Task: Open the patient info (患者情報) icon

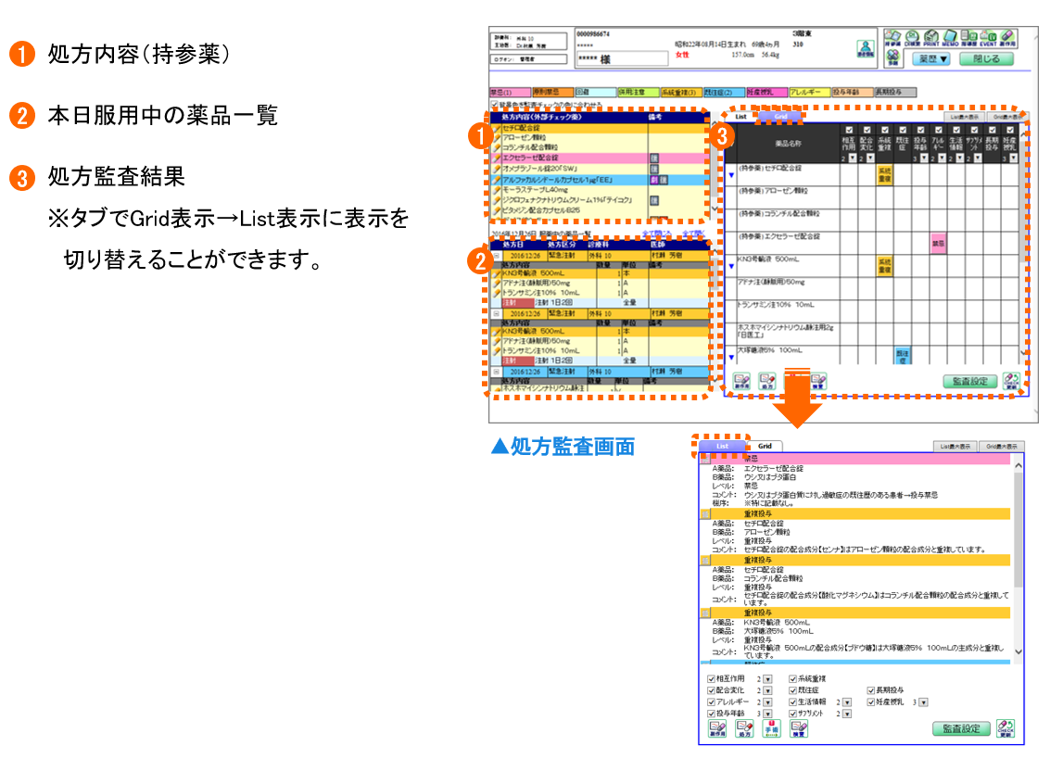Action: point(865,50)
